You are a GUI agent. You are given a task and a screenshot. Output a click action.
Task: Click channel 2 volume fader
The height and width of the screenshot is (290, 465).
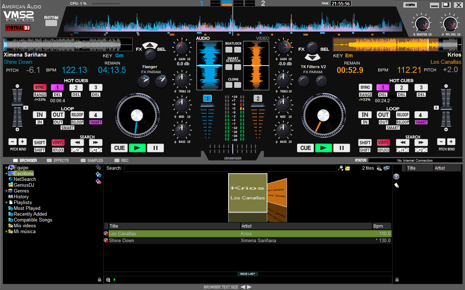(x=258, y=105)
